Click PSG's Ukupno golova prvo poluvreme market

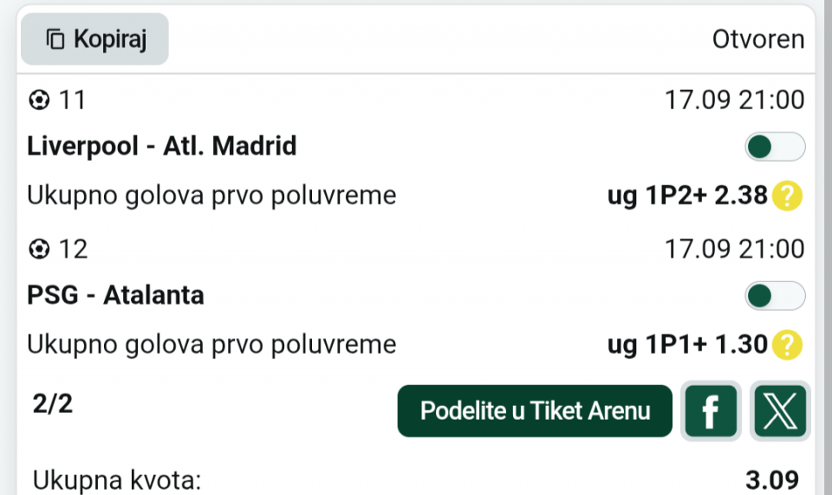(211, 344)
